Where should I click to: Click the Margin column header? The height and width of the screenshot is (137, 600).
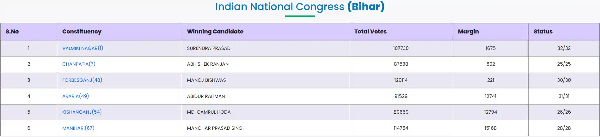[x=468, y=32]
